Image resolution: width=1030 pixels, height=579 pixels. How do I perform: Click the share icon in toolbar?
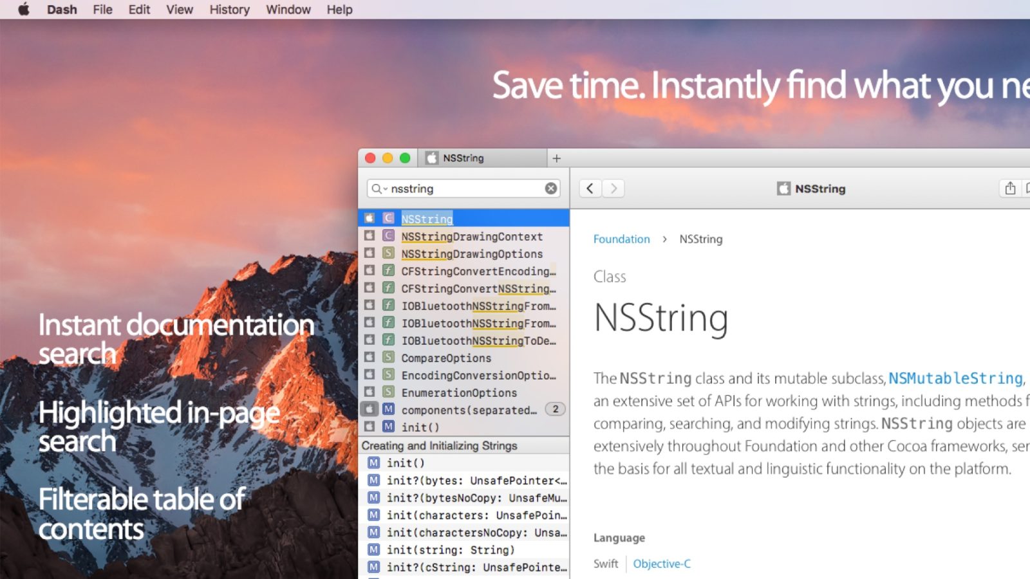pyautogui.click(x=1010, y=188)
